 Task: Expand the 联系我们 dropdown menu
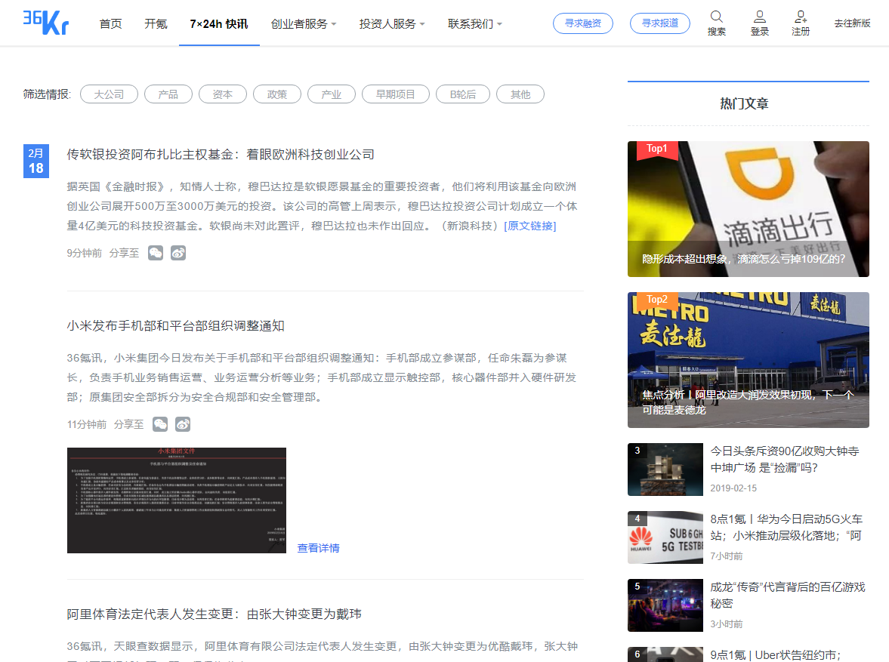coord(475,24)
